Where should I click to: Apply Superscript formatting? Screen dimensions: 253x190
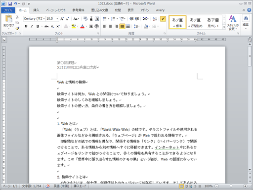pyautogui.click(x=58, y=26)
